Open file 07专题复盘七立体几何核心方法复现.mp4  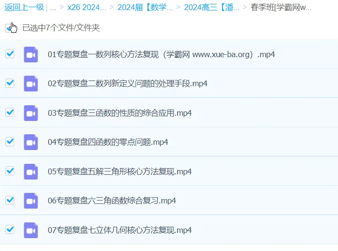(119, 230)
